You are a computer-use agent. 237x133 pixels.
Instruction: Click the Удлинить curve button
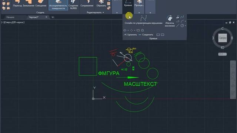click(x=130, y=35)
